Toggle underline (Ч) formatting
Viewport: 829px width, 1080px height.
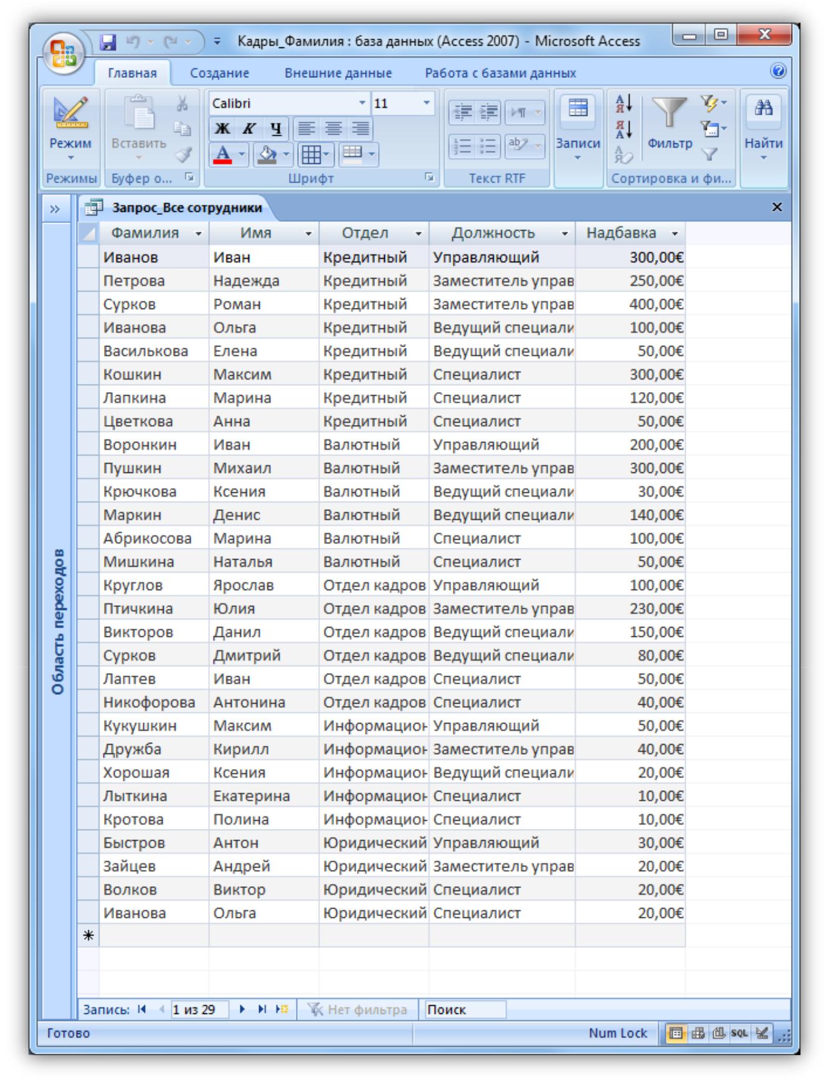276,129
